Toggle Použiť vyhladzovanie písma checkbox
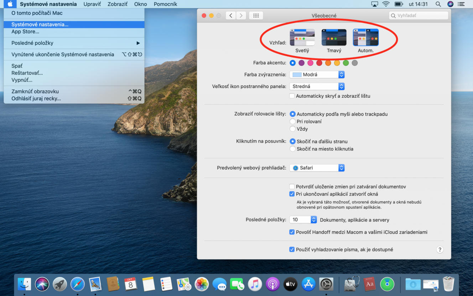473x296 pixels. point(292,250)
